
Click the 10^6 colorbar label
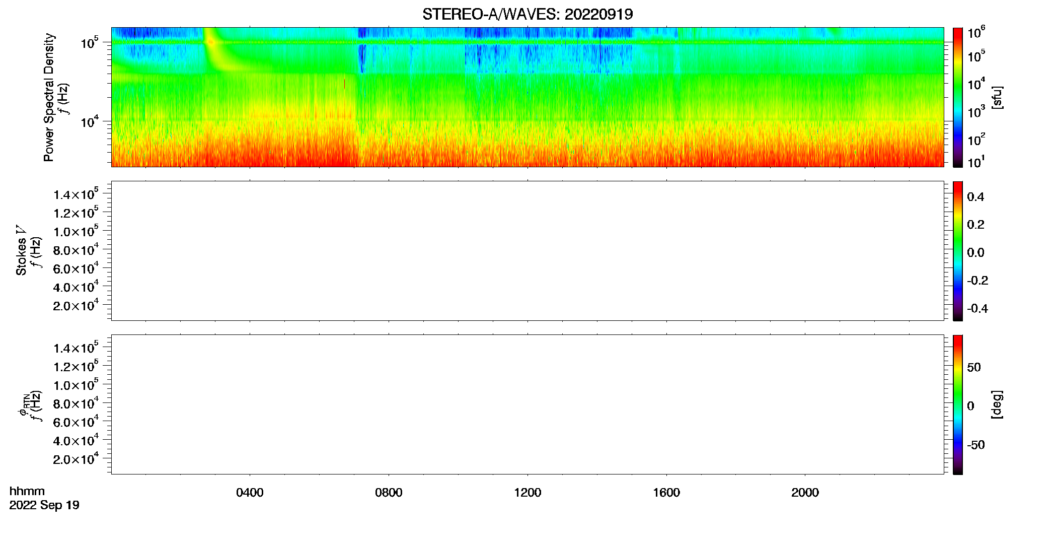[976, 32]
